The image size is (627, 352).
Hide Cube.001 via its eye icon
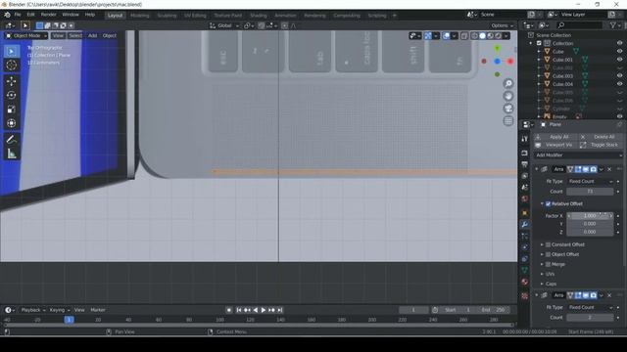pyautogui.click(x=619, y=60)
